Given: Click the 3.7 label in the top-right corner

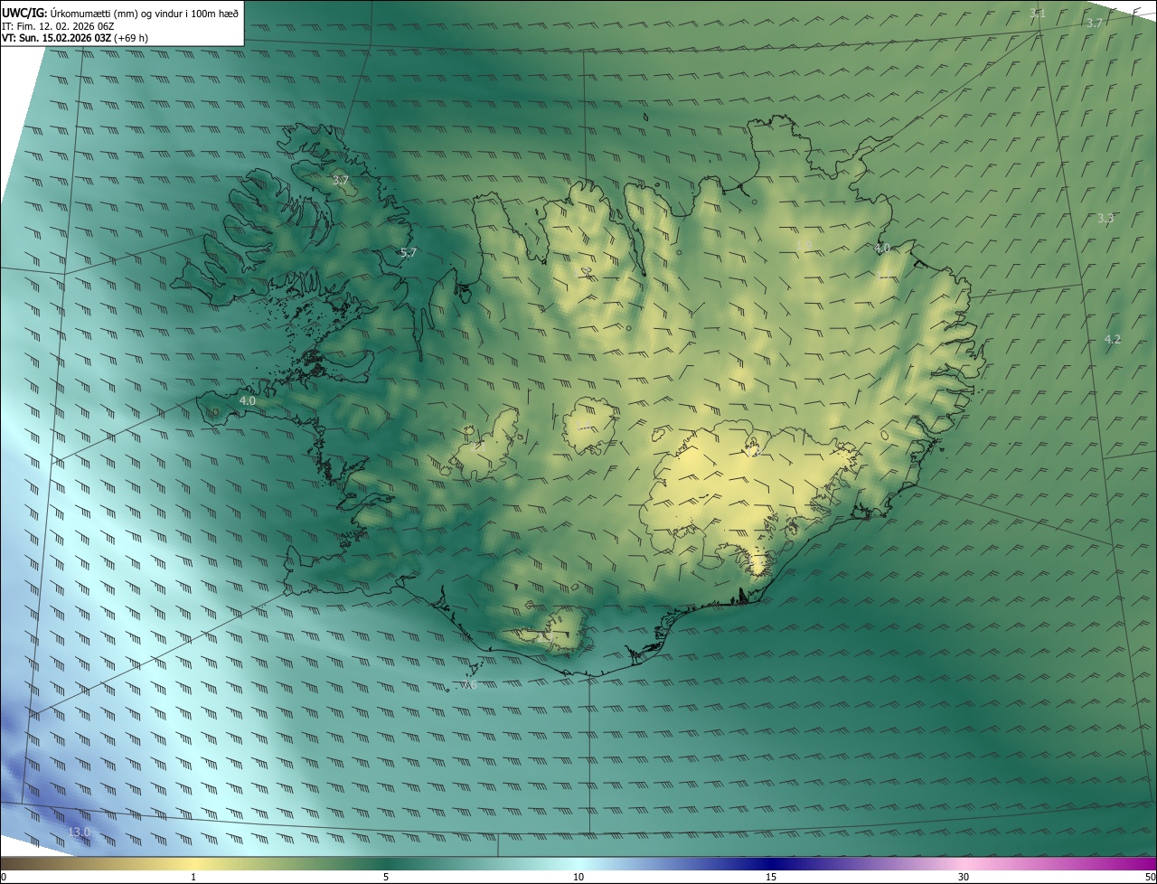Looking at the screenshot, I should coord(1095,23).
